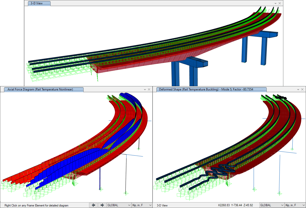Image resolution: width=306 pixels, height=208 pixels.
Task: Open Kip, in, F units dropdown in left pane
Action: (142, 205)
